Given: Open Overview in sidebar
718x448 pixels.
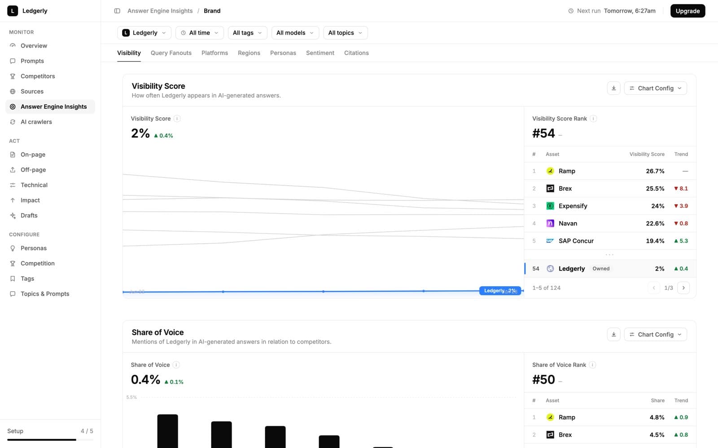Looking at the screenshot, I should pos(50,46).
